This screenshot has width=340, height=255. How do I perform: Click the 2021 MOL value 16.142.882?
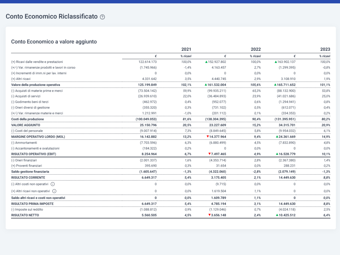click(148, 137)
